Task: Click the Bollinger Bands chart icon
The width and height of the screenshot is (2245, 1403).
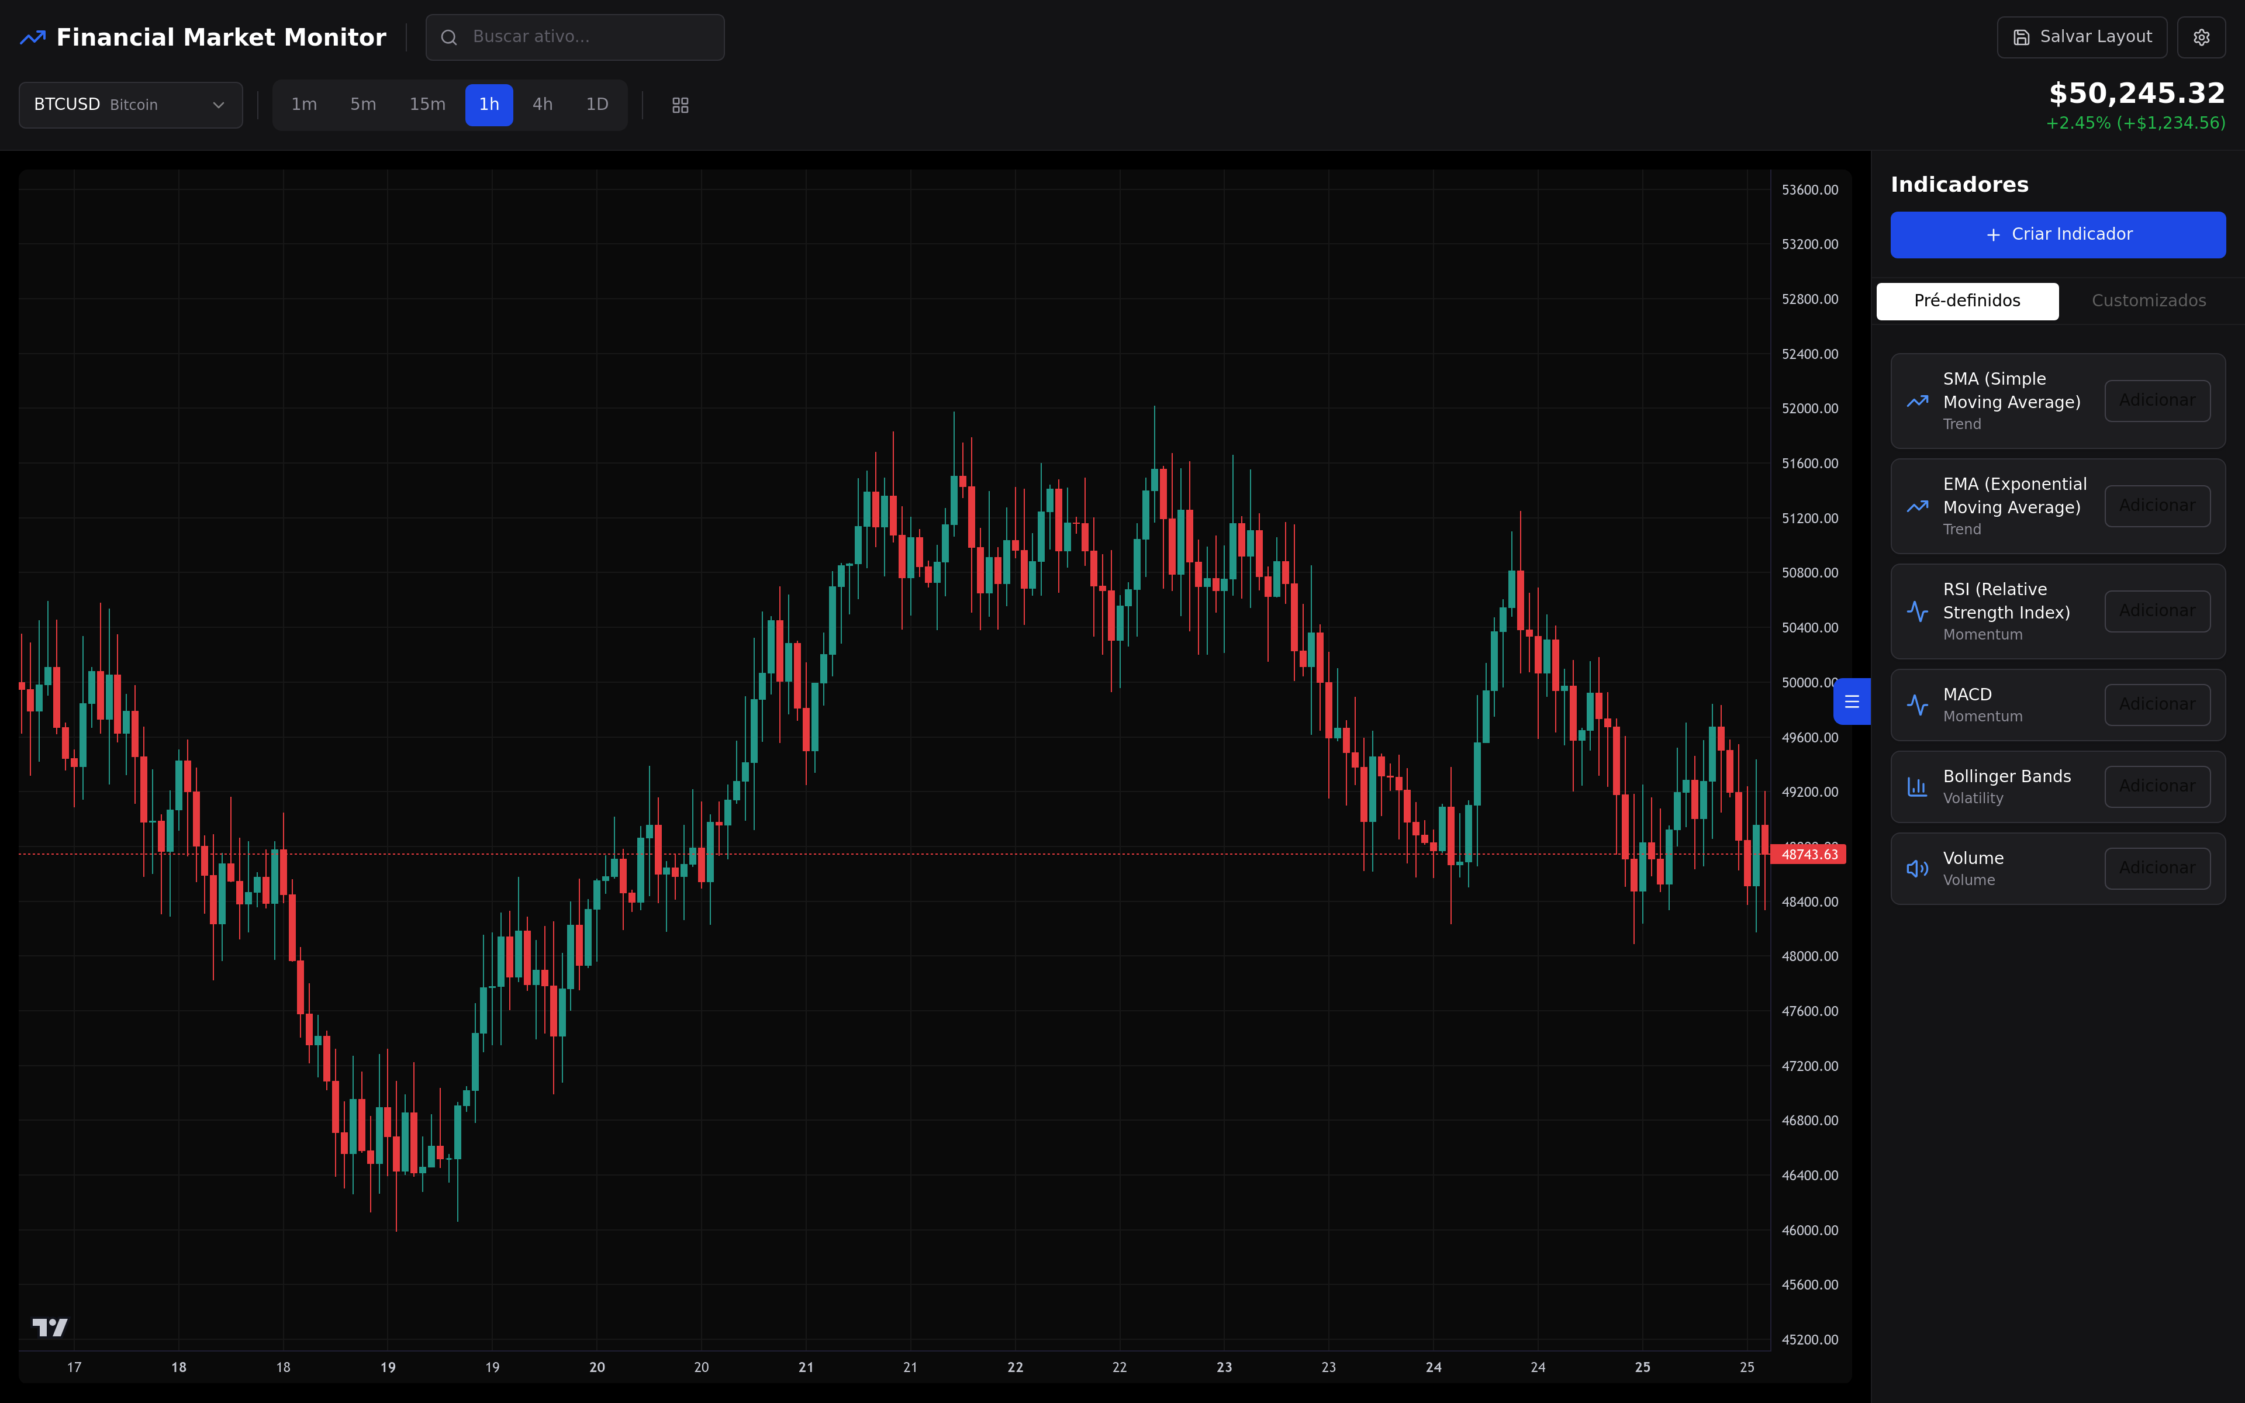Action: coord(1916,787)
